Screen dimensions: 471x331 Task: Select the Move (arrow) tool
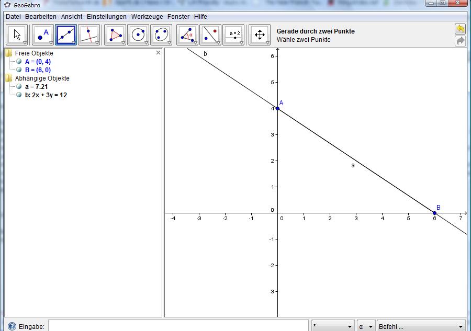click(x=17, y=35)
